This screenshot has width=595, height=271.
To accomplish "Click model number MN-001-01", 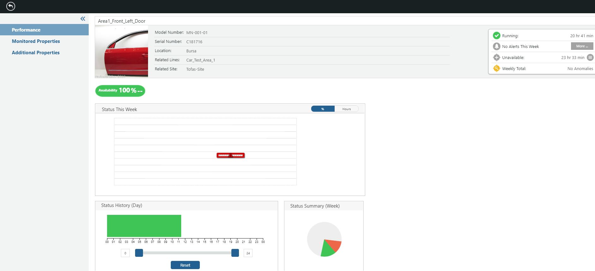I will point(197,32).
